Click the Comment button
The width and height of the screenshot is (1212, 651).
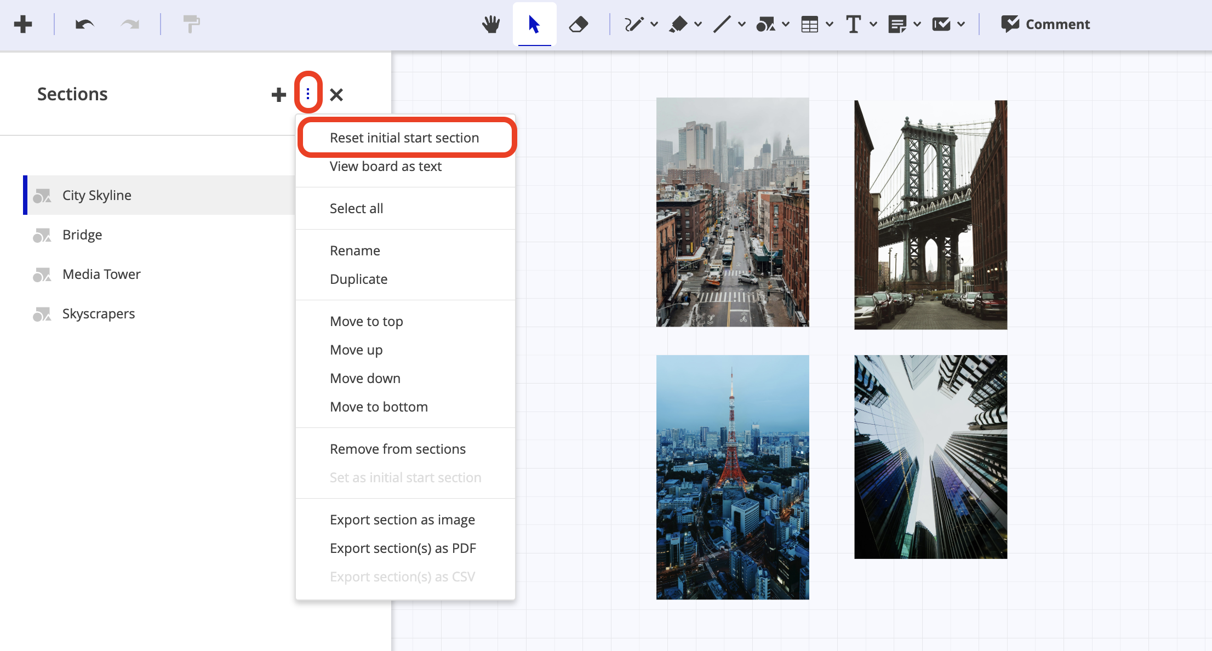[x=1045, y=24]
